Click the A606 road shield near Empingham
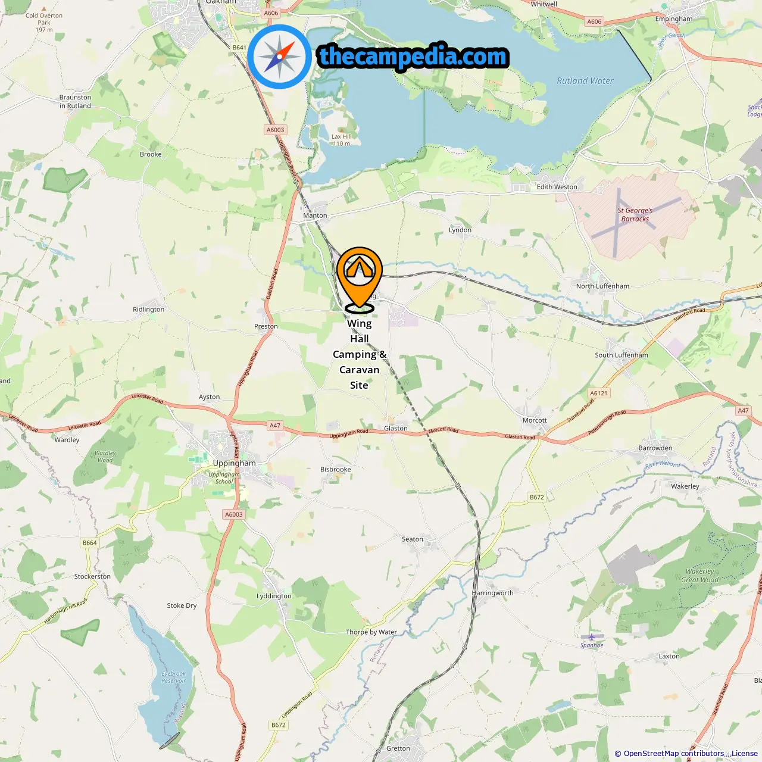762x762 pixels. coord(594,21)
